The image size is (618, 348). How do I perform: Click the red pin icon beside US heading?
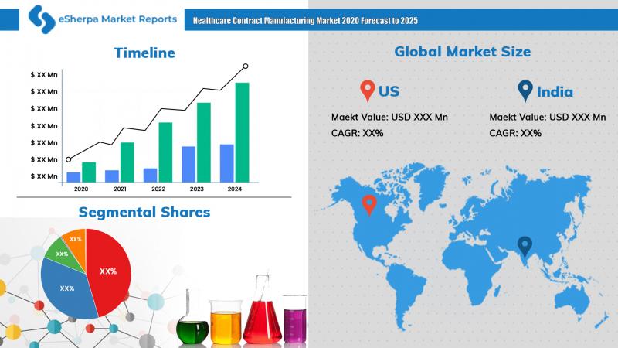coord(368,90)
